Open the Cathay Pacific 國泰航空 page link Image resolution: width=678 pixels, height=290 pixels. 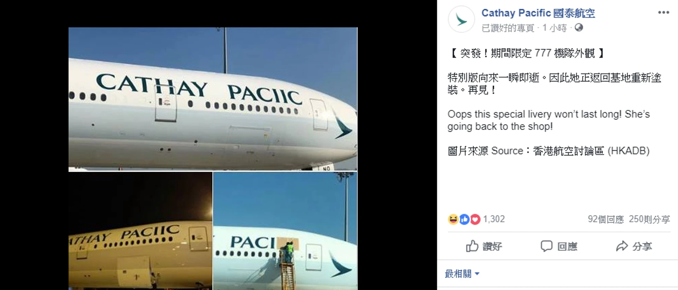(x=538, y=13)
